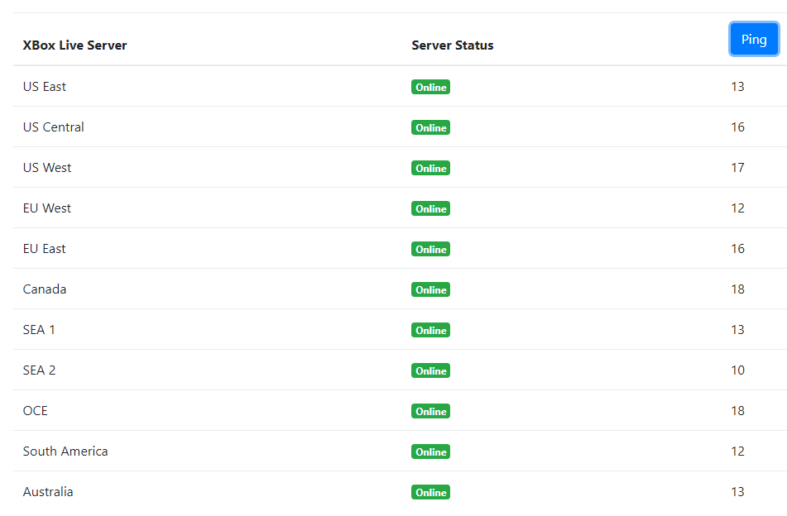
Task: Select the EU West server name
Action: pos(47,208)
